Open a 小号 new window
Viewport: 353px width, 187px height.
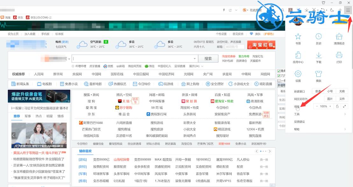[x=330, y=91]
